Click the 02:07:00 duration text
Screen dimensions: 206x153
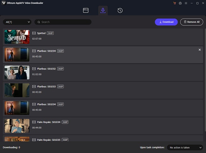(37, 39)
